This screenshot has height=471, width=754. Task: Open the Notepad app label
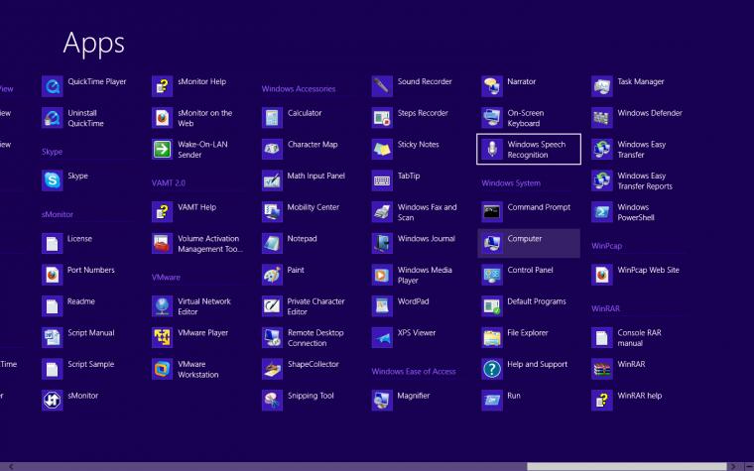click(302, 238)
